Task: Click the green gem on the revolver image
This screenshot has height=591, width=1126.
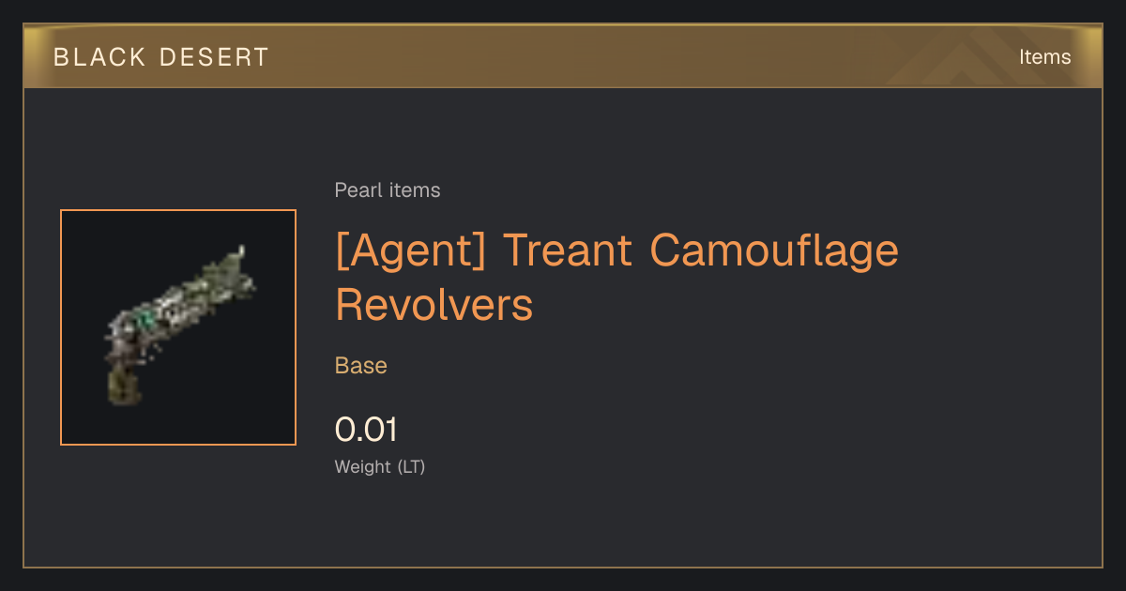Action: click(x=148, y=321)
